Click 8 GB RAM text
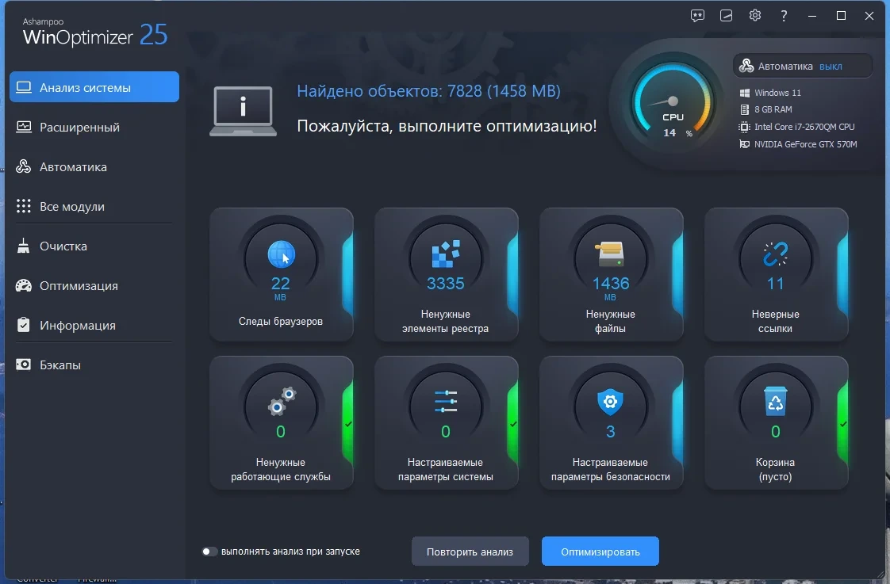Viewport: 890px width, 584px height. (773, 109)
